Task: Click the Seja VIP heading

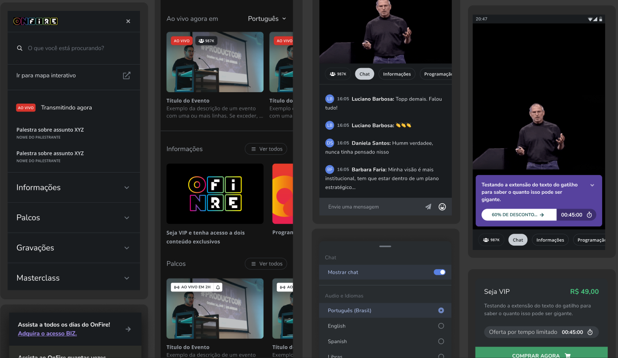Action: (x=497, y=291)
